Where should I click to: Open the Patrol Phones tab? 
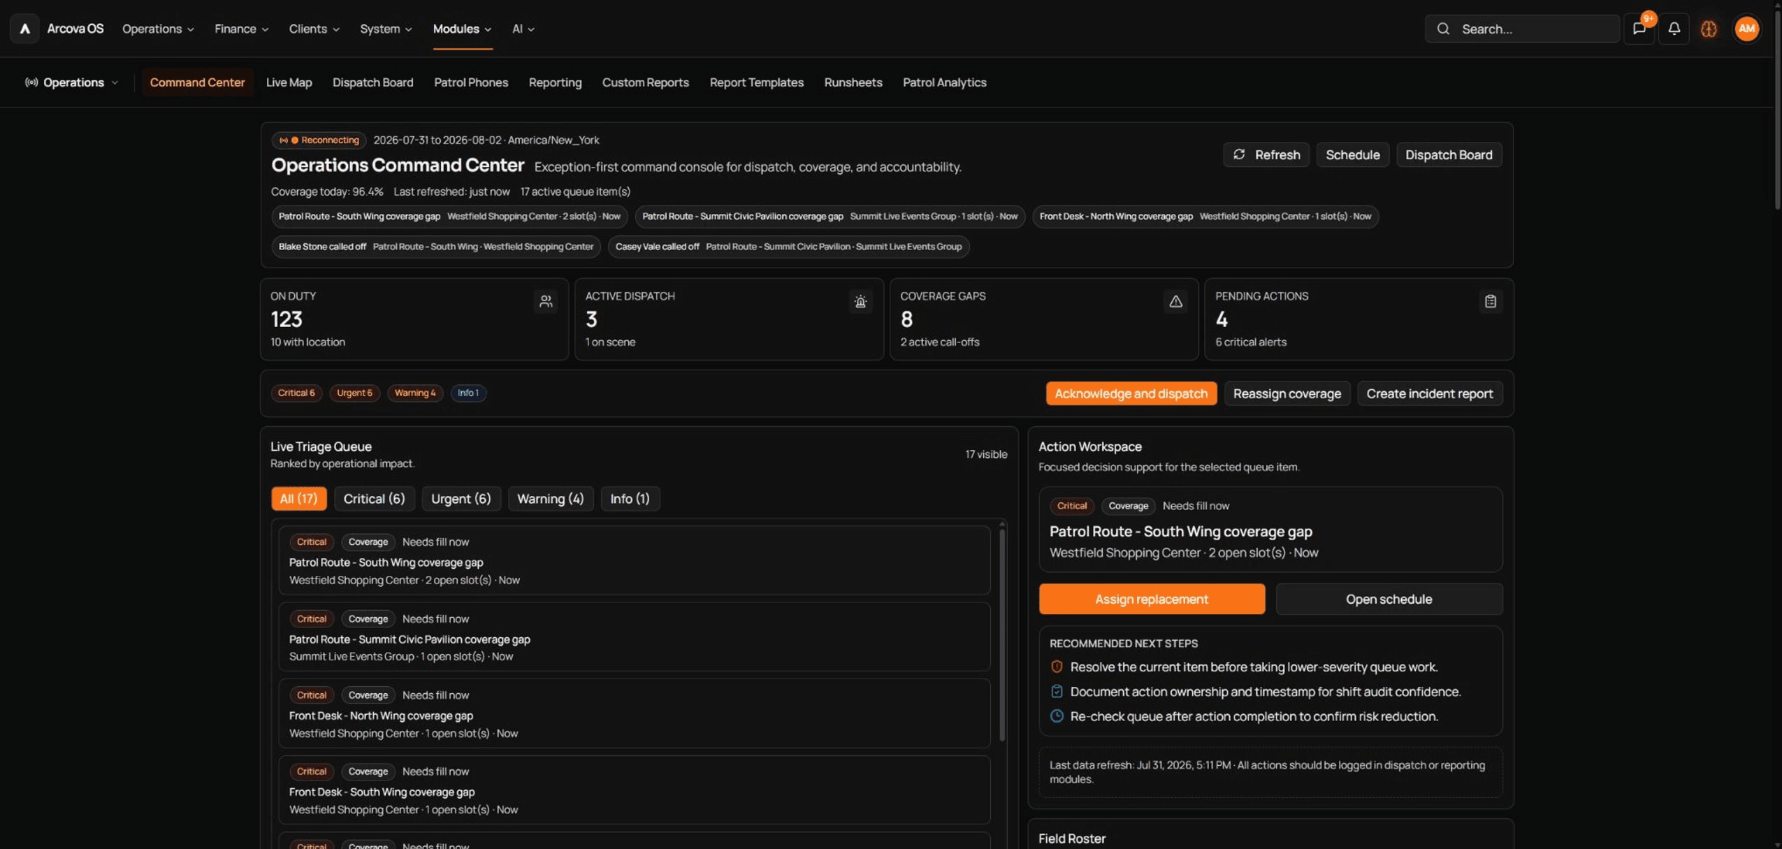(x=470, y=82)
